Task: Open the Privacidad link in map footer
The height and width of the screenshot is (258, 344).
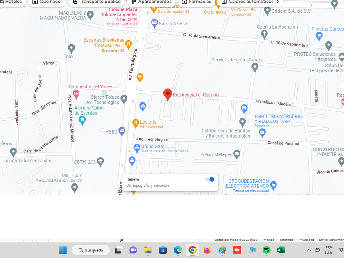Action: click(x=306, y=240)
